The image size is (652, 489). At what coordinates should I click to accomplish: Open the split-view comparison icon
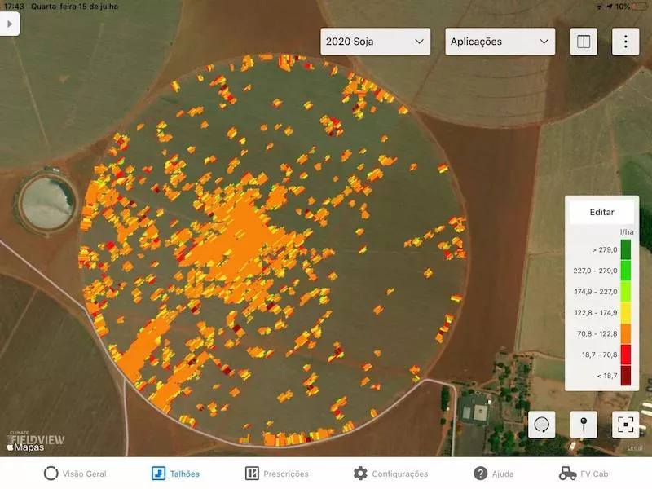point(584,42)
